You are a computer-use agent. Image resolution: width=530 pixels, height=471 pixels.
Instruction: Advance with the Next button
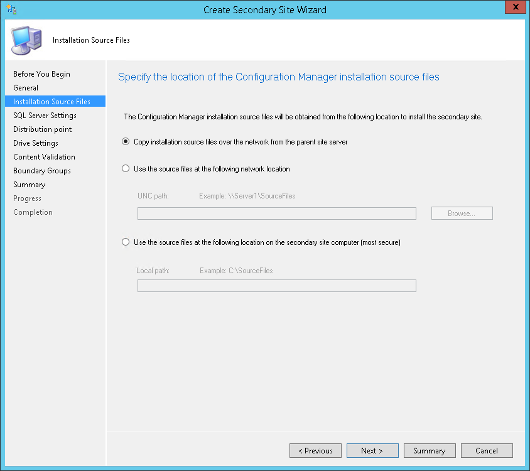pos(372,451)
